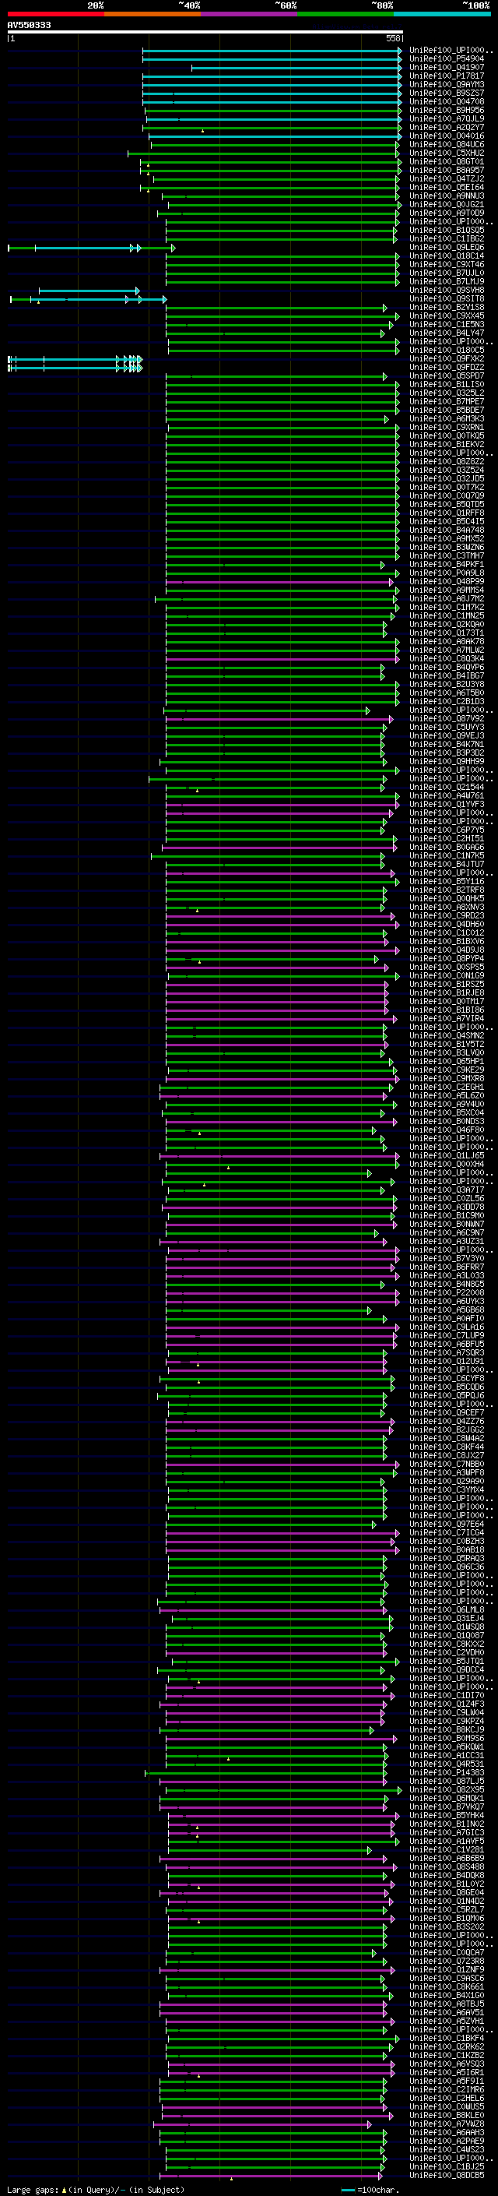Open the UniRef100_Q4TZJ2 entry
Image resolution: width=498 pixels, height=2196 pixels.
(446, 179)
